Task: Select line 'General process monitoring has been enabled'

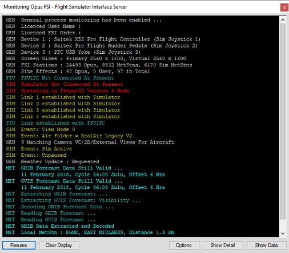Action: tap(83, 20)
